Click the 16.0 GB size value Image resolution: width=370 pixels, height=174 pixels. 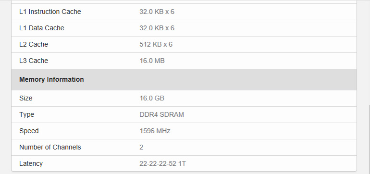coord(152,98)
